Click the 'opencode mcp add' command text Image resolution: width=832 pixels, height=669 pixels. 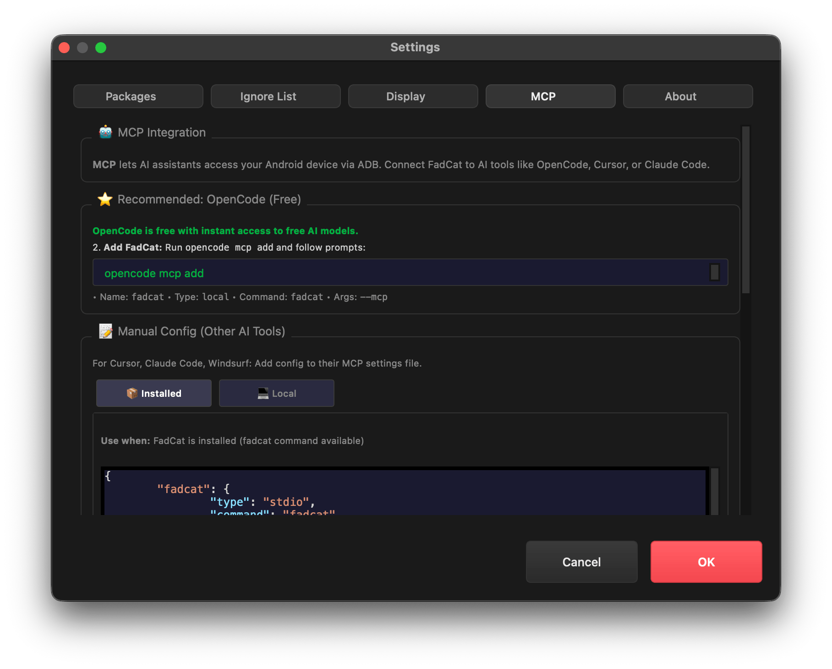154,273
